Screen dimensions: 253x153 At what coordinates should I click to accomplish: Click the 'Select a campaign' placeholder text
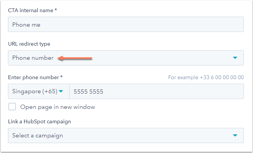38,135
